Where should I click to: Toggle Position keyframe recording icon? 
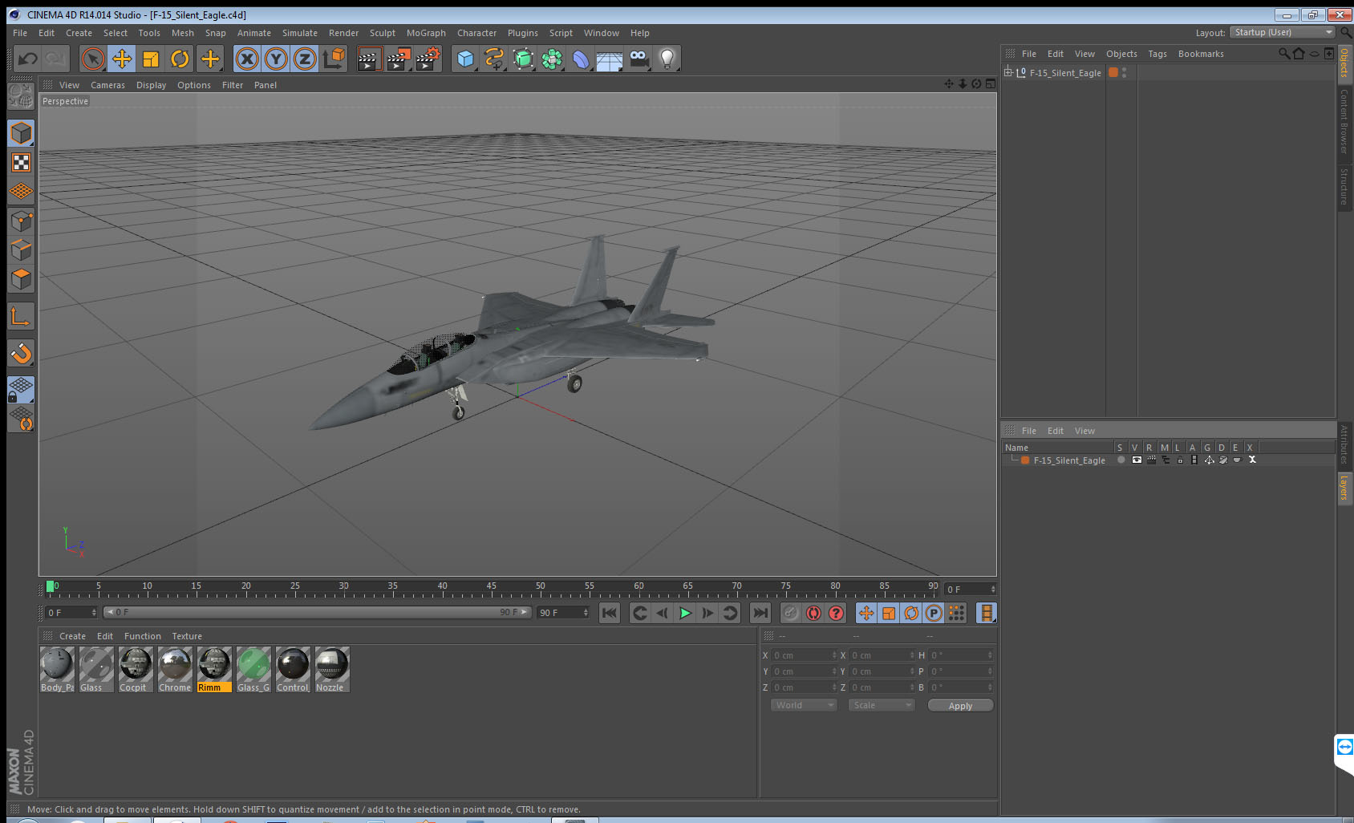coord(866,613)
